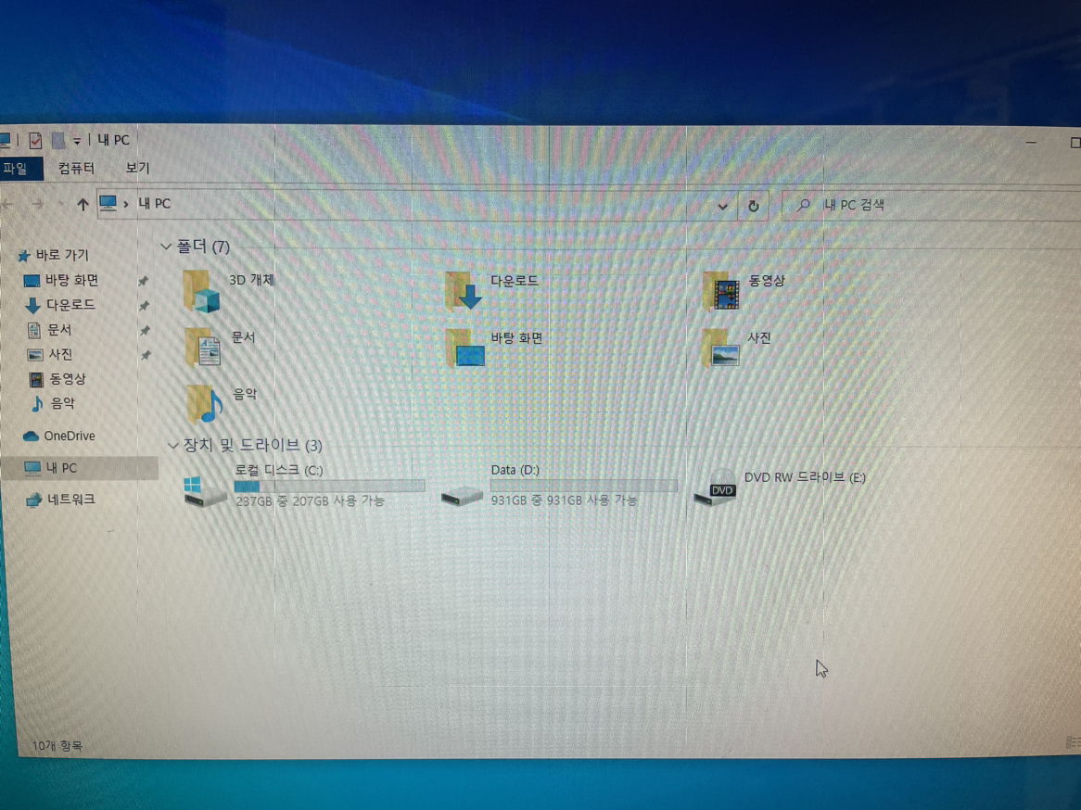Image resolution: width=1081 pixels, height=810 pixels.
Task: Click the back arrow navigation button
Action: tap(7, 204)
